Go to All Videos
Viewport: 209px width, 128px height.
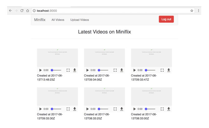click(x=58, y=20)
